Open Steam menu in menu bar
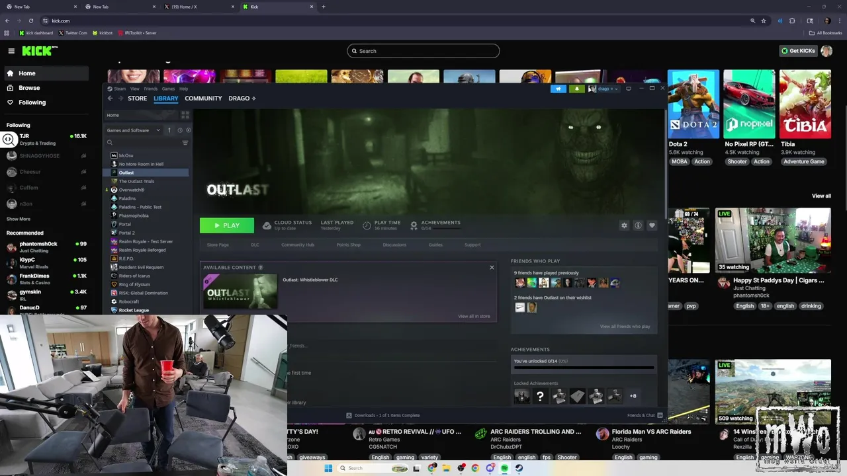This screenshot has height=476, width=847. tap(117, 89)
